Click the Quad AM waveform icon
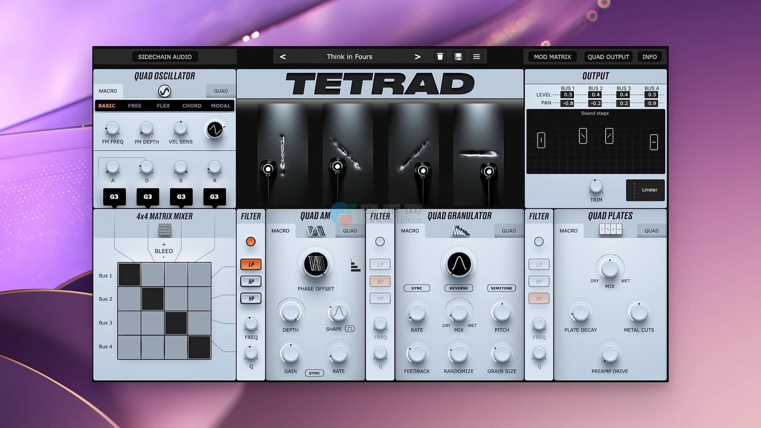The width and height of the screenshot is (761, 428). click(316, 231)
